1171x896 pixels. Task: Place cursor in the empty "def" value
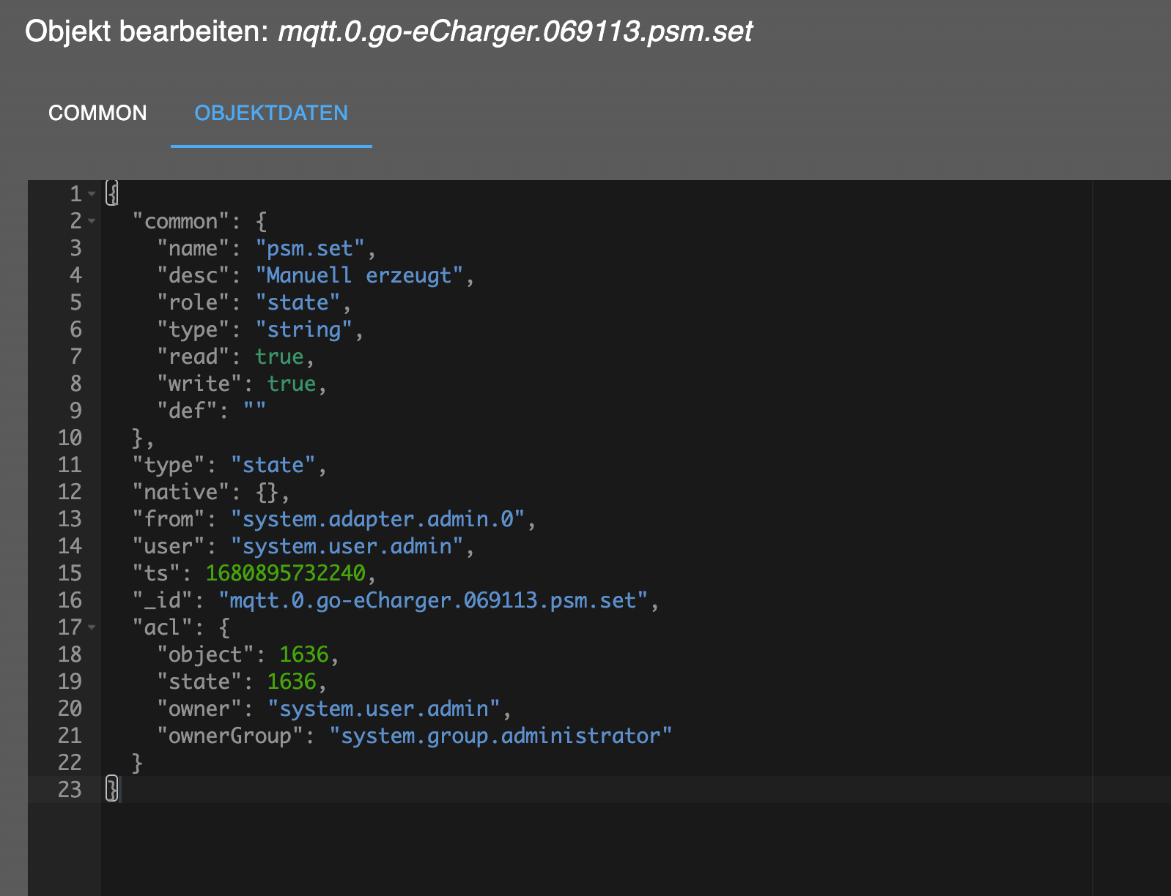pyautogui.click(x=255, y=411)
